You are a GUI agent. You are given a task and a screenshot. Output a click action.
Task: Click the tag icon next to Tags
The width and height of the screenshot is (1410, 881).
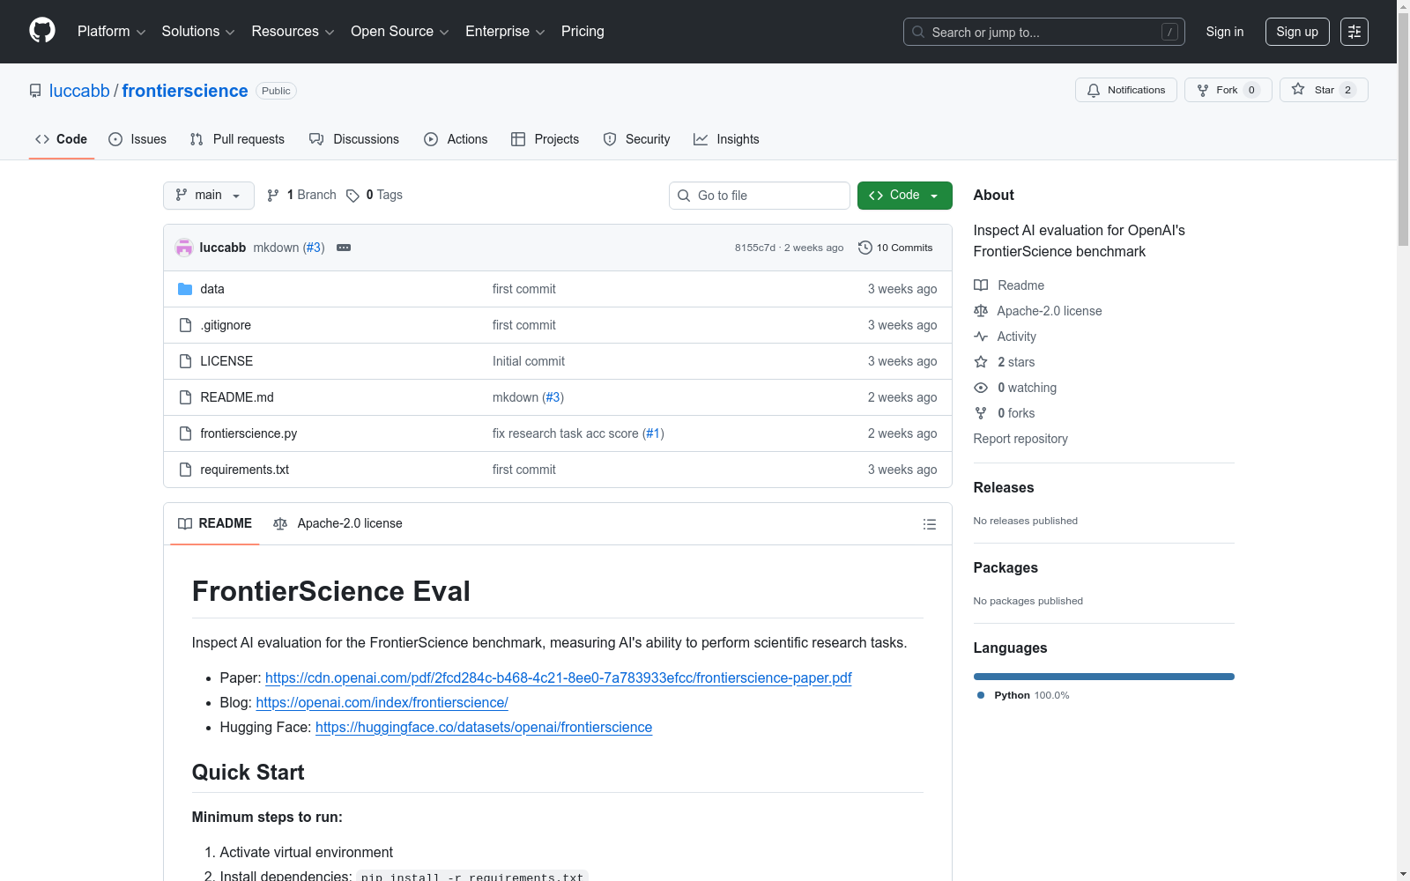click(x=352, y=196)
